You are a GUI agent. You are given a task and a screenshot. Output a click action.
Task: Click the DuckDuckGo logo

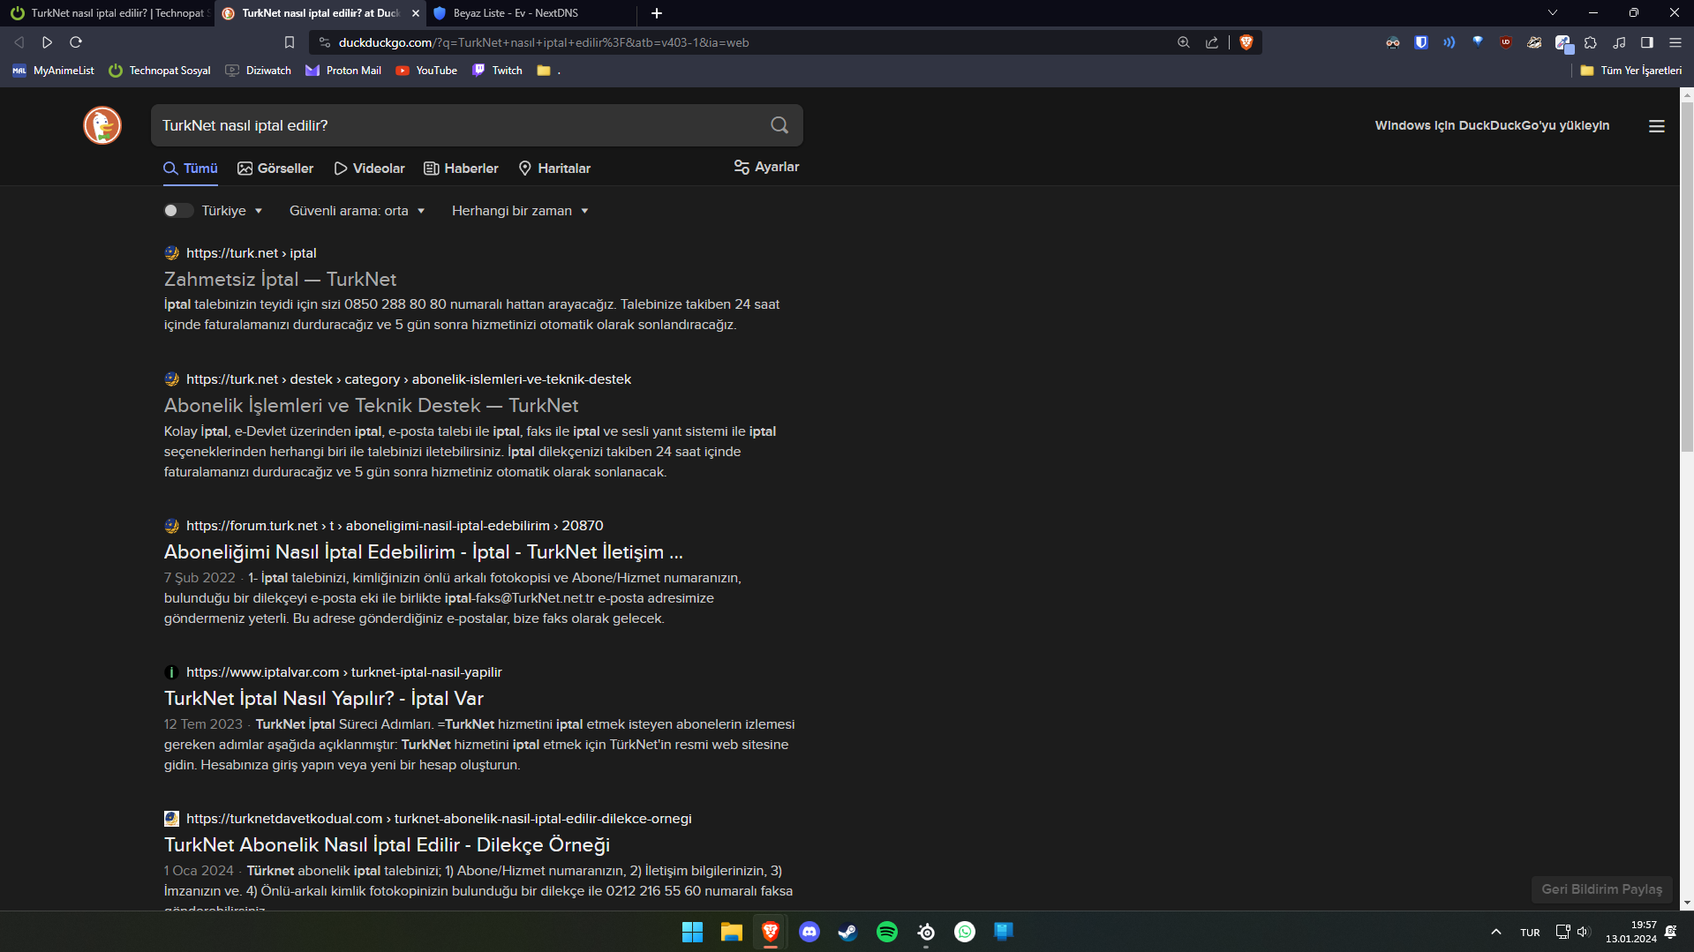(102, 125)
